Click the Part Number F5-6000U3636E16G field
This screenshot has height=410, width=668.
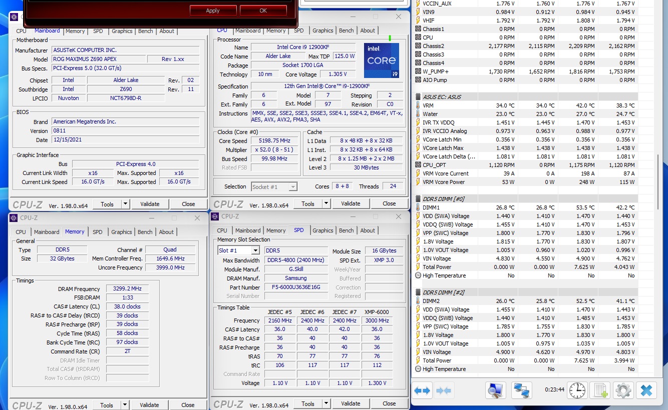[295, 287]
